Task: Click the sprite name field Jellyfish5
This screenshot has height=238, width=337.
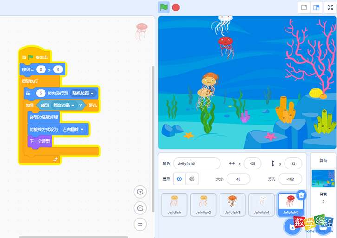Action: tap(196, 163)
